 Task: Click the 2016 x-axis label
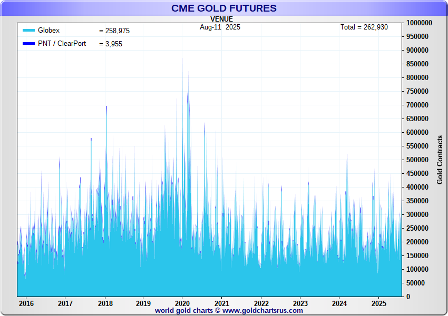coord(26,303)
